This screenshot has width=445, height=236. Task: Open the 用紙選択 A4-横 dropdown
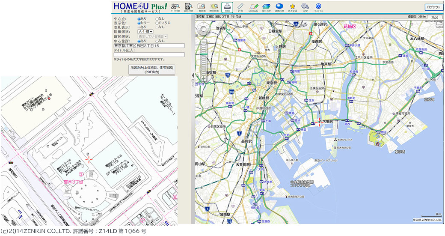tap(145, 32)
